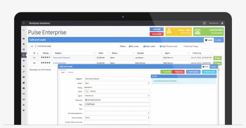The width and height of the screenshot is (246, 128).
Task: Click the Back to Leads button
Action: (x=209, y=72)
